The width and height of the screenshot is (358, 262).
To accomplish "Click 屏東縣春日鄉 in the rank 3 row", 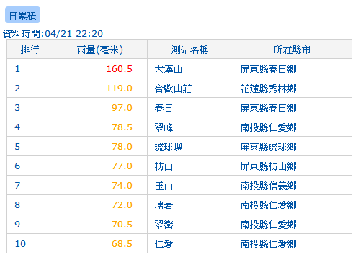I will (269, 108).
